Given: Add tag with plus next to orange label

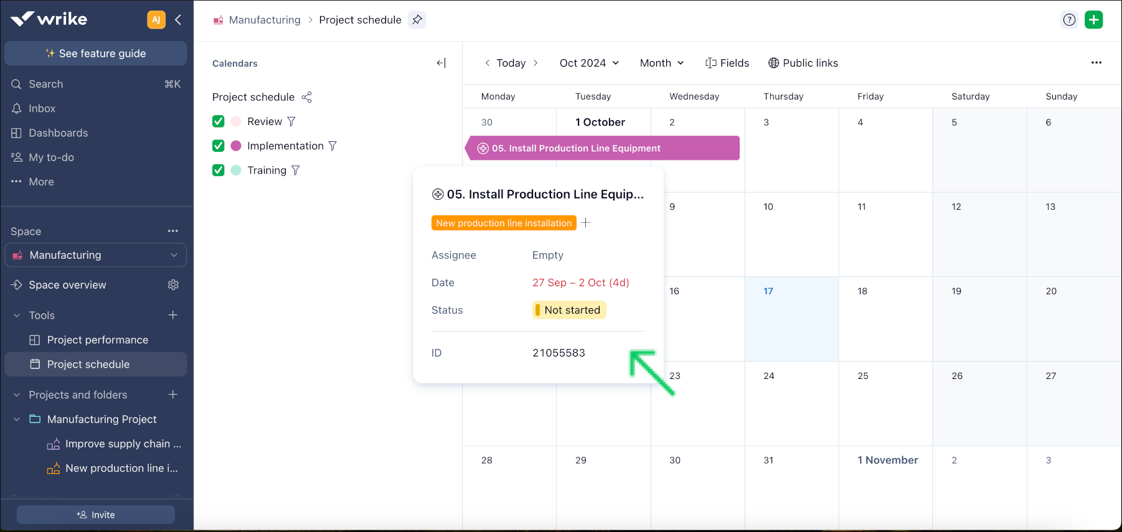Looking at the screenshot, I should [x=586, y=223].
